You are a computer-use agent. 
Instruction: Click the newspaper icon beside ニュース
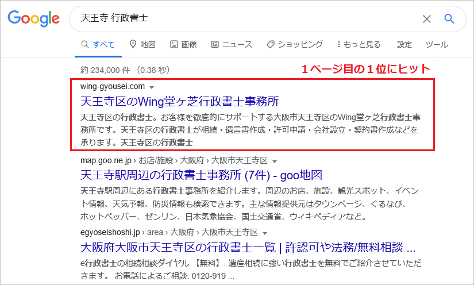[x=215, y=44]
